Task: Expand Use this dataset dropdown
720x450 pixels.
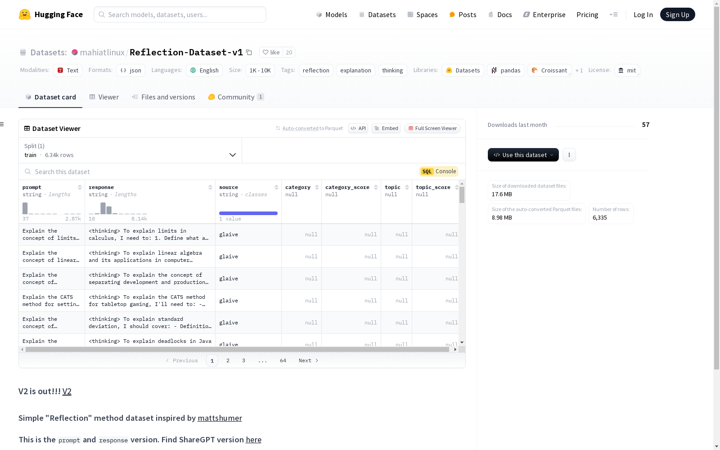Action: point(523,155)
